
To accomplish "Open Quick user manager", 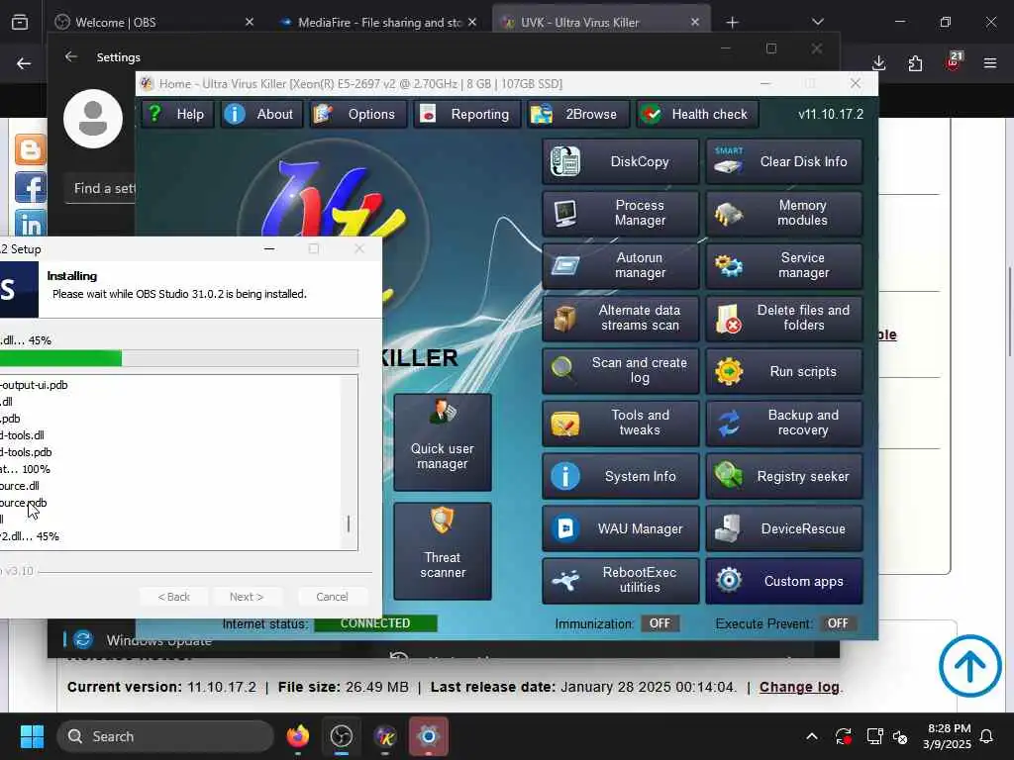I will pyautogui.click(x=443, y=442).
